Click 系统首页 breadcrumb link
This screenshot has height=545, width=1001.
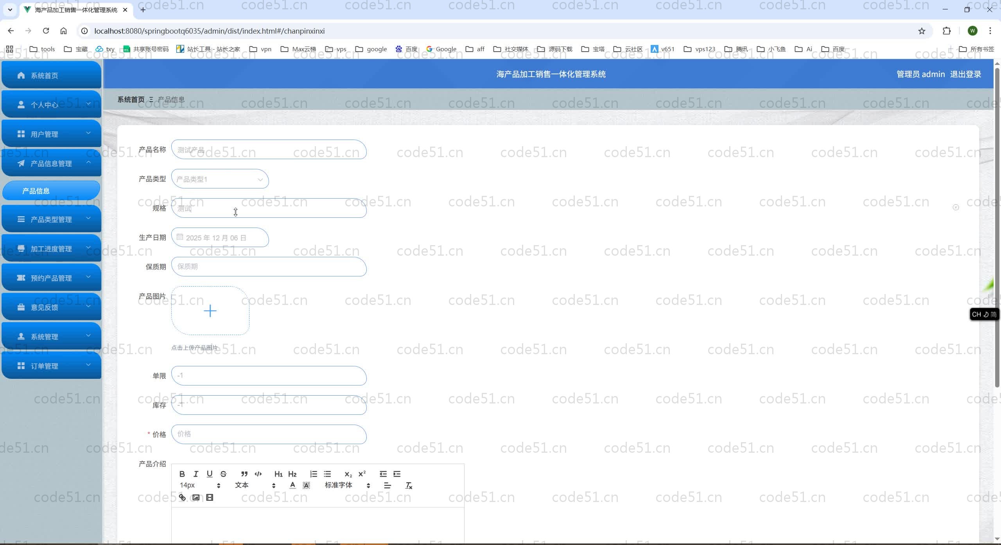[x=131, y=100]
